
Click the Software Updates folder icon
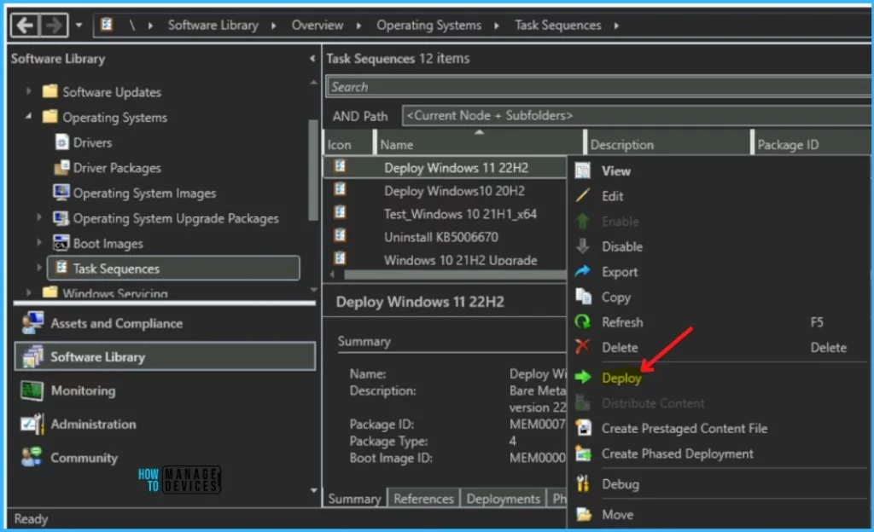tap(50, 91)
